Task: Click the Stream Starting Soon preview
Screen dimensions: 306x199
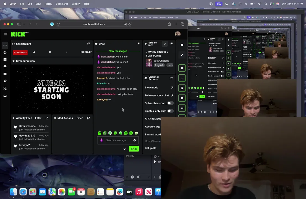Action: point(51,90)
